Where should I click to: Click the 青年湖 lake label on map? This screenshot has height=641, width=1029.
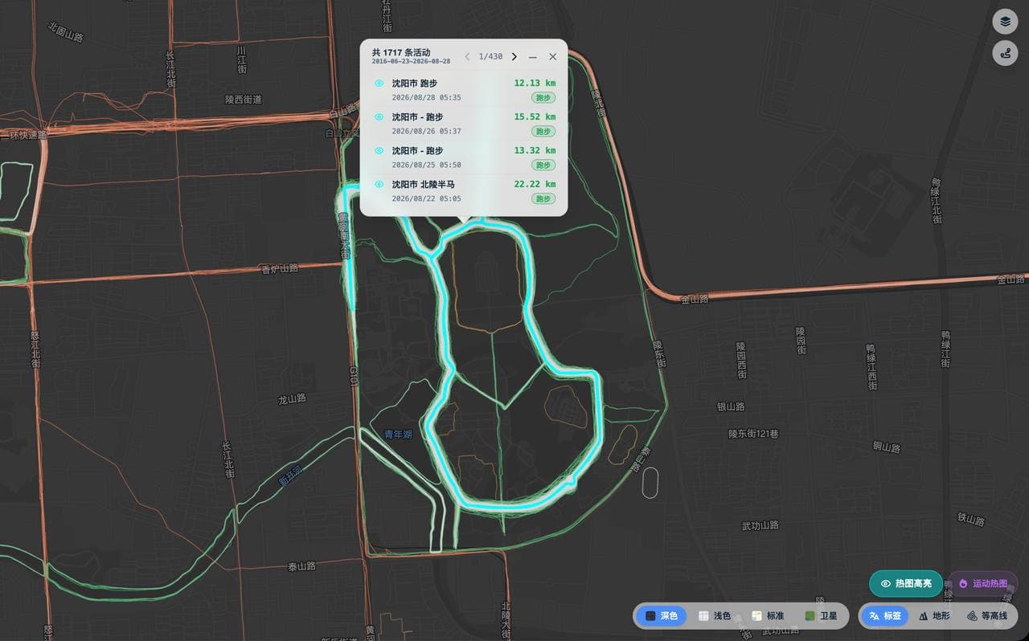tap(398, 435)
